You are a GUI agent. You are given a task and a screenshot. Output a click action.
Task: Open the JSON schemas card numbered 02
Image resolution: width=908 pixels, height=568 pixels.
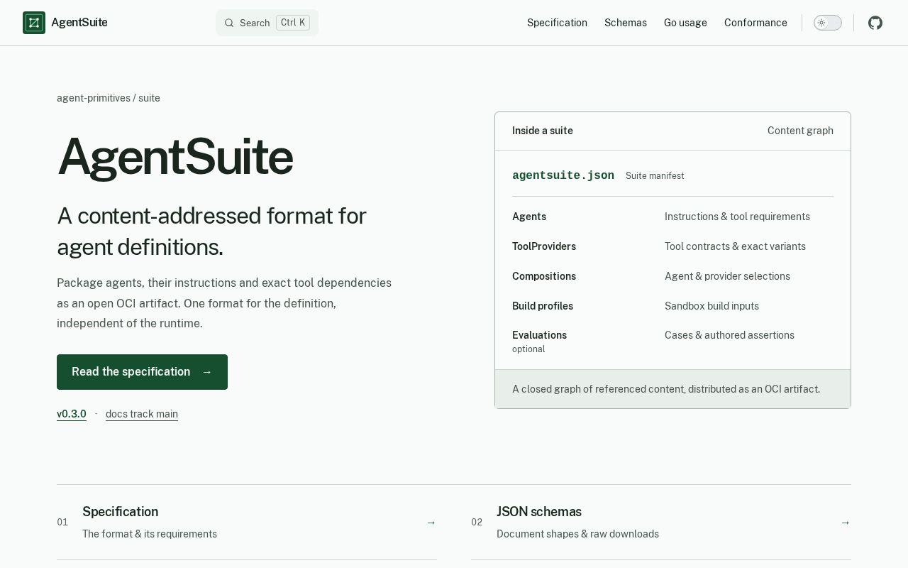661,523
